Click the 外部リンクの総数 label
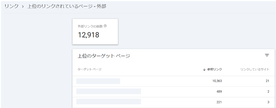This screenshot has width=276, height=108. pos(90,26)
